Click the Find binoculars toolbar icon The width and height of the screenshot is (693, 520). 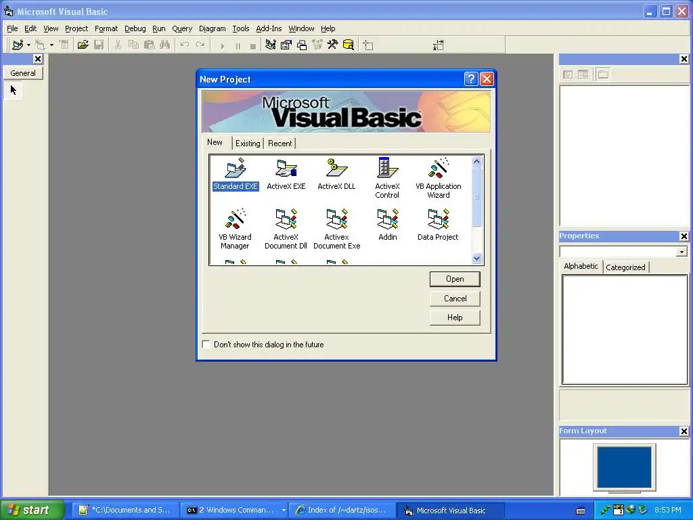[x=165, y=45]
